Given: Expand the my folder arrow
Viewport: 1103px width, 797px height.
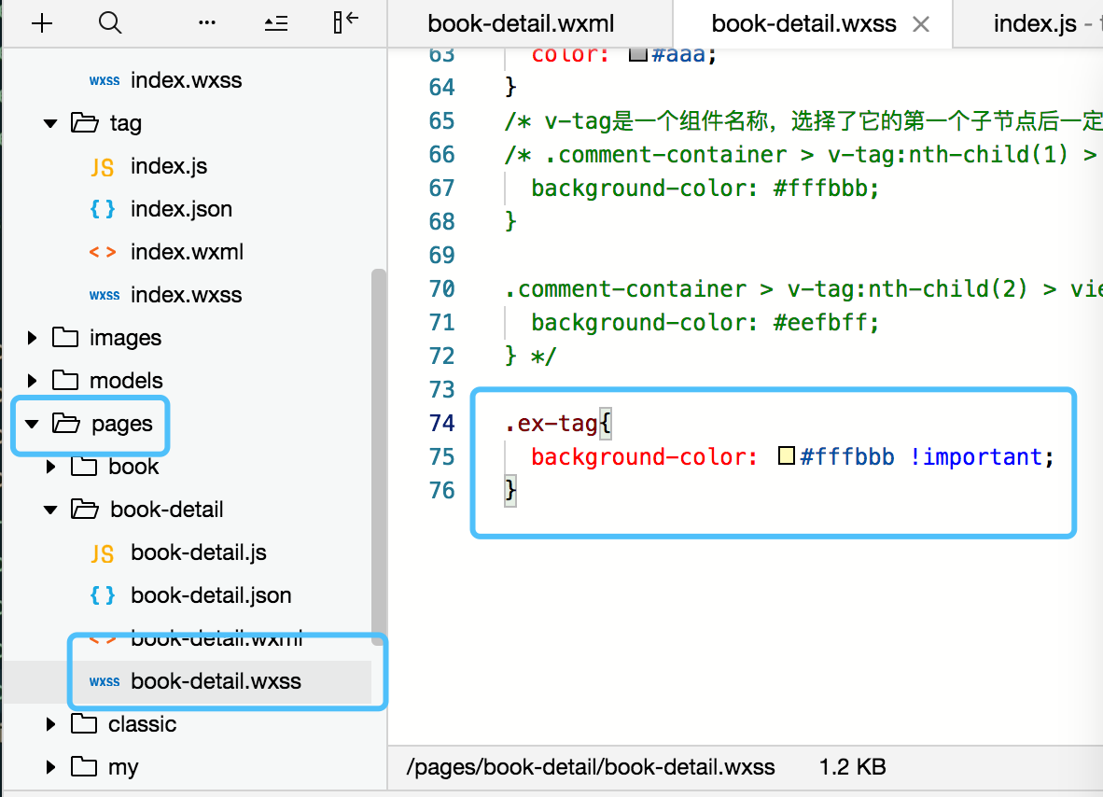Looking at the screenshot, I should tap(50, 767).
